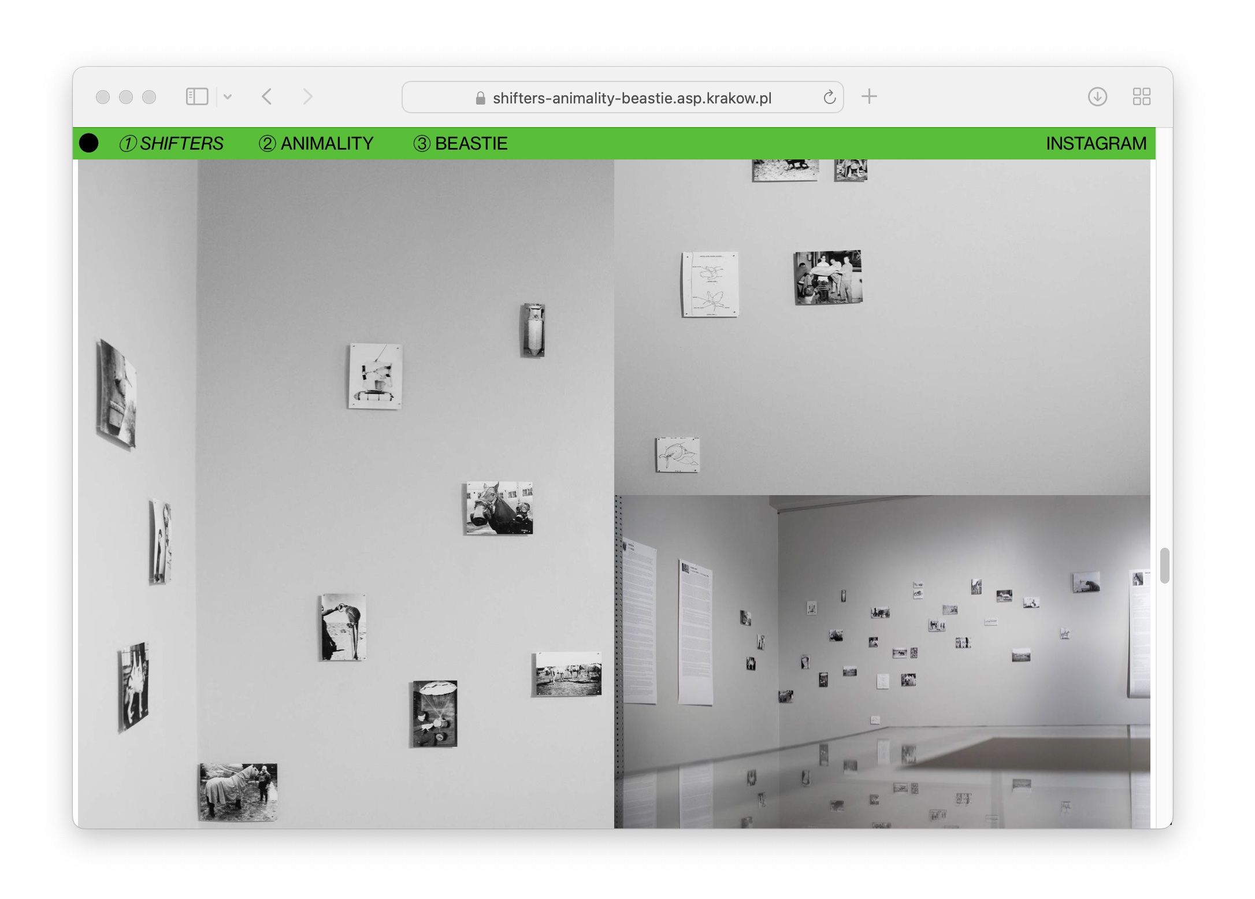
Task: Click the lock icon in address bar
Action: click(480, 98)
